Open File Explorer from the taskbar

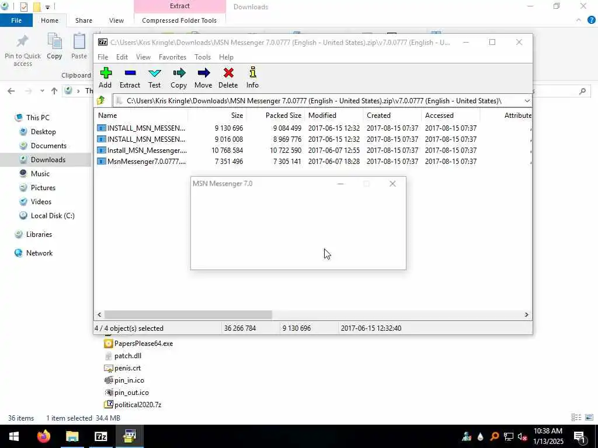coord(72,436)
